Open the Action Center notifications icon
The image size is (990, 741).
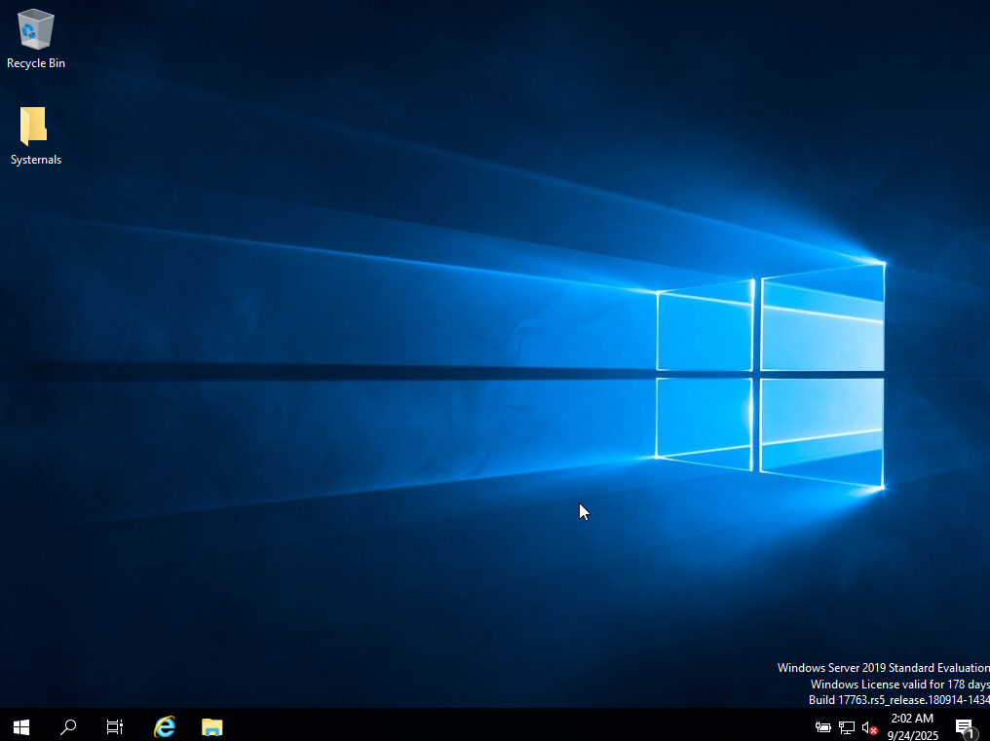(965, 727)
